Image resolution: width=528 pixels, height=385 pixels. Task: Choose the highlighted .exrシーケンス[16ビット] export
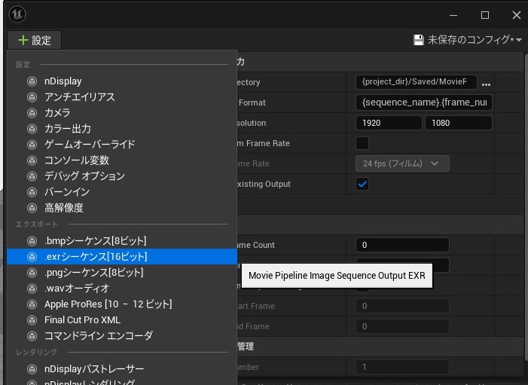click(x=122, y=257)
